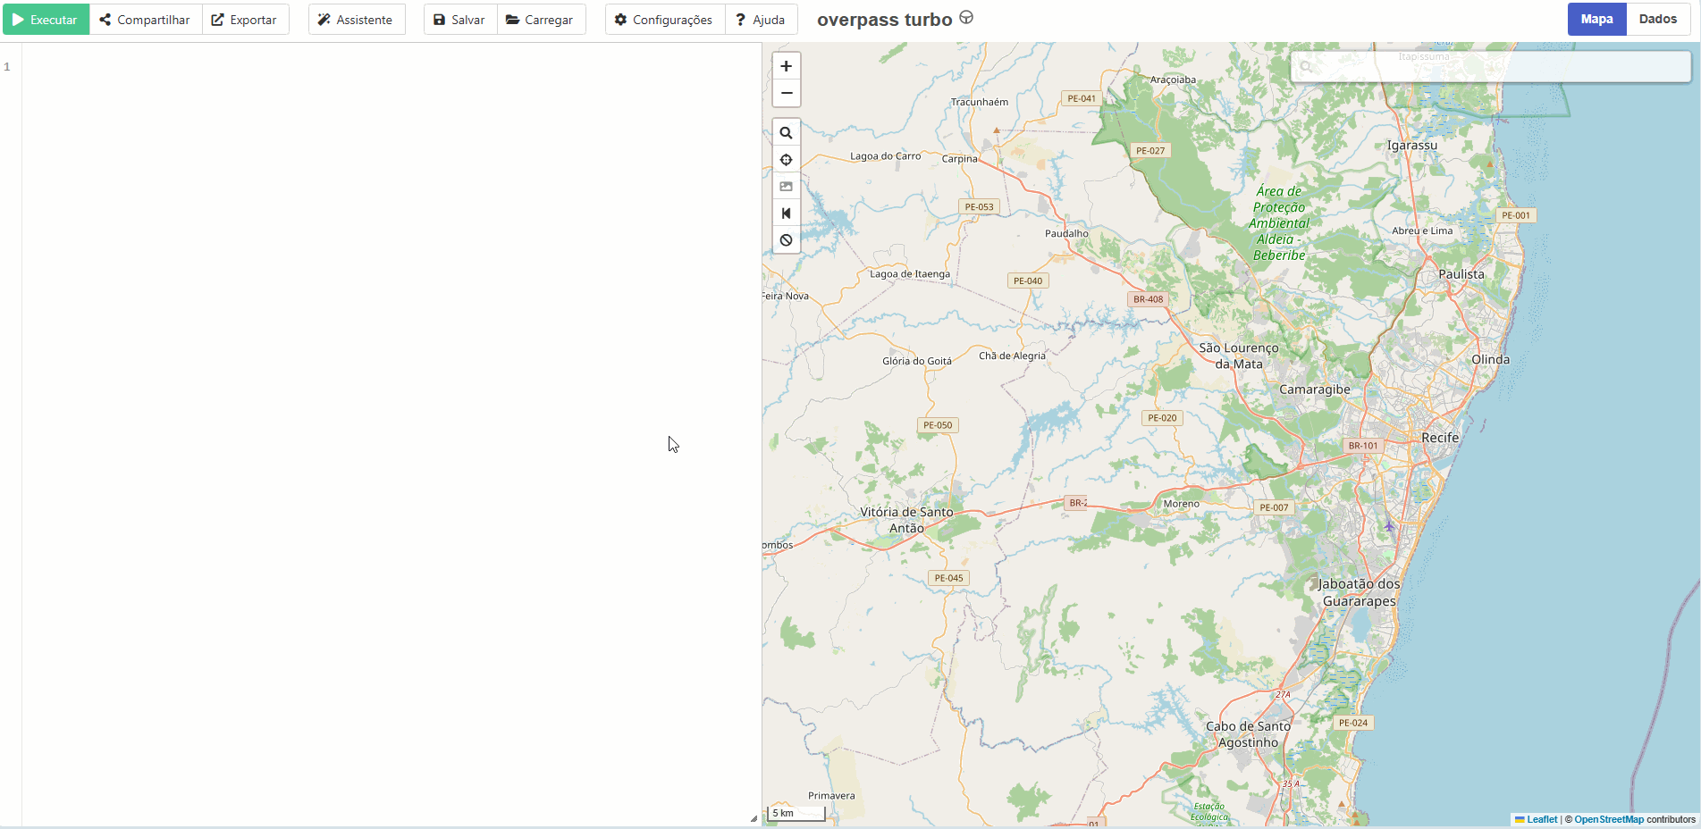Open the Compartilhar share dialog
The image size is (1701, 829).
pos(145,20)
